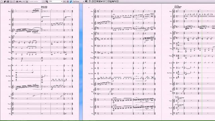Click the rehearsal title text above third page
Viewport: 215px width, 121px height.
point(178,7)
